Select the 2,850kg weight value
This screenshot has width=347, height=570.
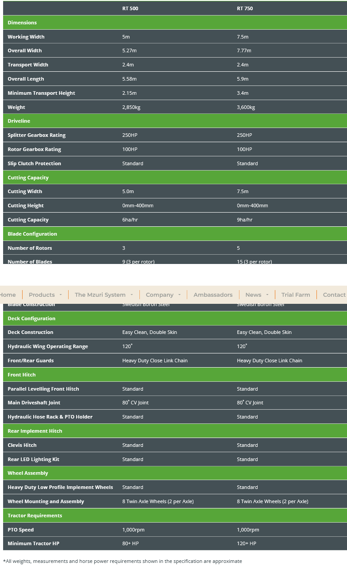tap(131, 107)
